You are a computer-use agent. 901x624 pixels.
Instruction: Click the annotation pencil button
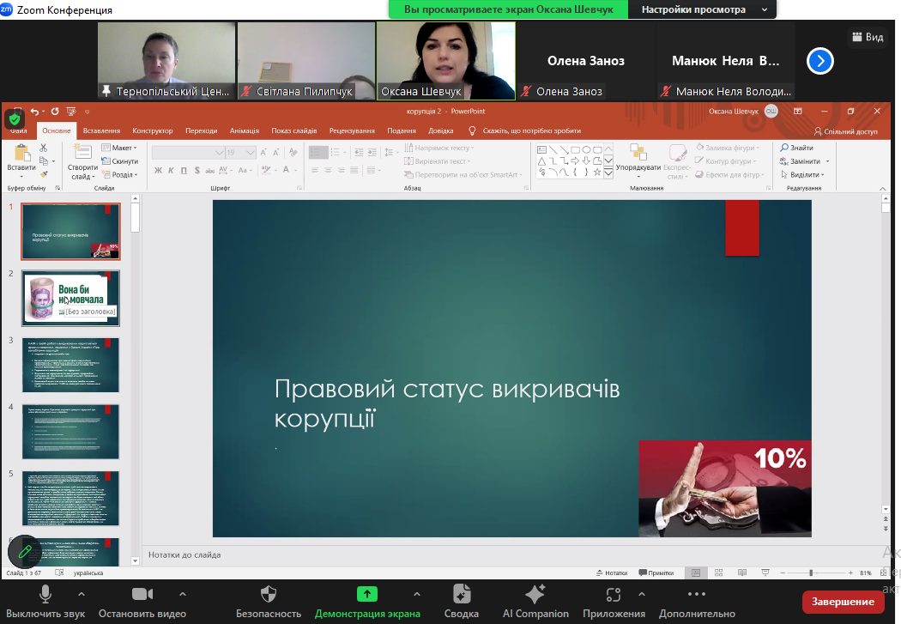tap(24, 552)
